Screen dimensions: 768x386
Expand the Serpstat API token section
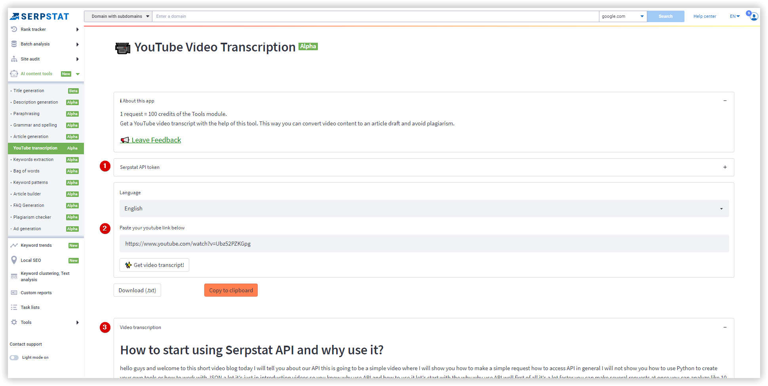point(725,167)
